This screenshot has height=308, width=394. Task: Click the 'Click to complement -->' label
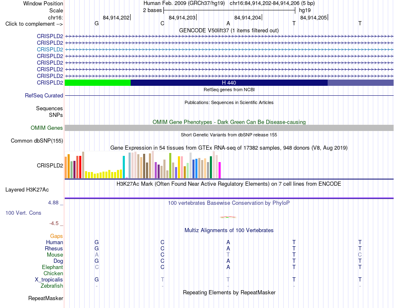(34, 24)
